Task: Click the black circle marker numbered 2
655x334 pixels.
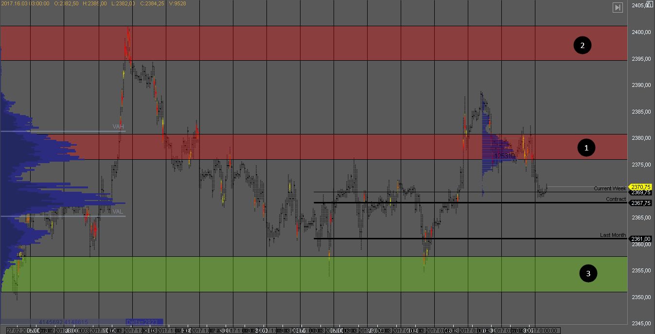Action: point(582,46)
